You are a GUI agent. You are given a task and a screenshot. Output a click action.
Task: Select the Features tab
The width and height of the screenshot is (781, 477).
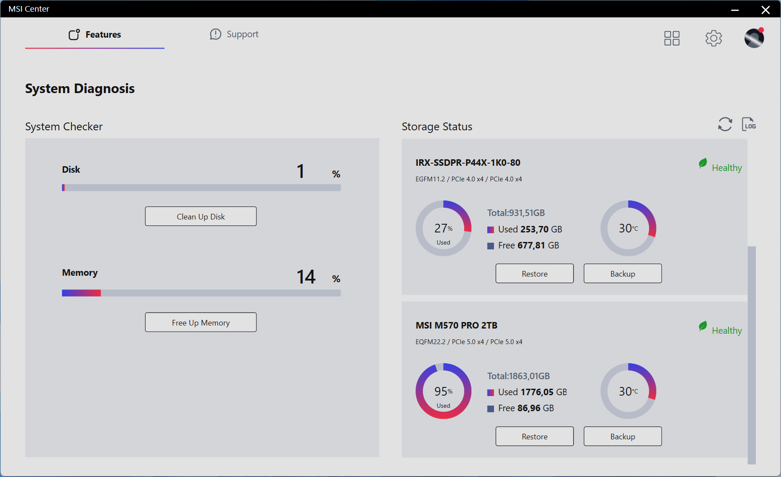(103, 35)
